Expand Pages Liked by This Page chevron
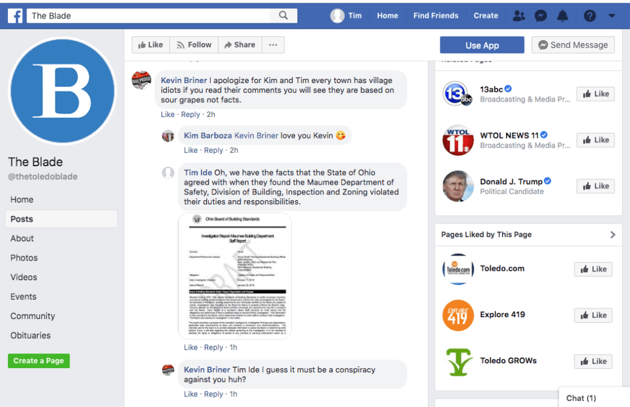This screenshot has height=407, width=630. (612, 235)
